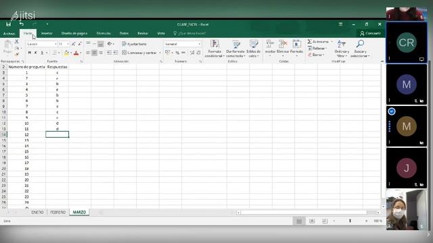This screenshot has height=243, width=433.
Task: Apply percent style icon
Action: (x=177, y=53)
